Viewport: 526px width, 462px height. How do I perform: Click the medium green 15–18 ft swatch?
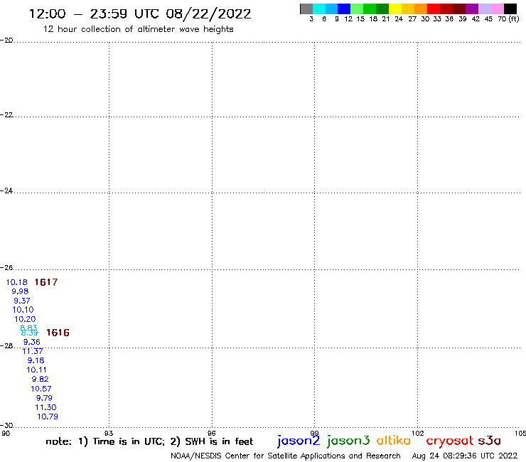(370, 9)
